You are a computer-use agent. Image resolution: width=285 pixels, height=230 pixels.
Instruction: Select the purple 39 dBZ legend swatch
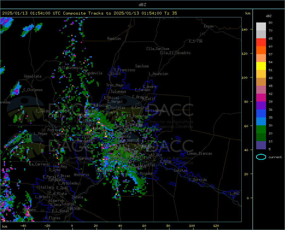pyautogui.click(x=261, y=105)
